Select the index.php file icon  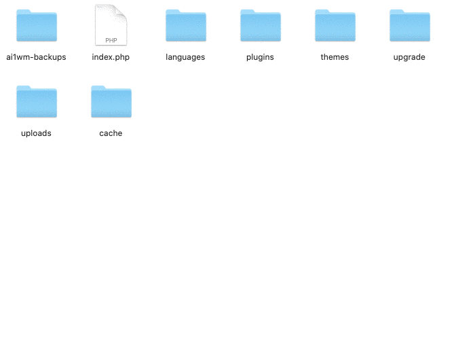[x=111, y=25]
